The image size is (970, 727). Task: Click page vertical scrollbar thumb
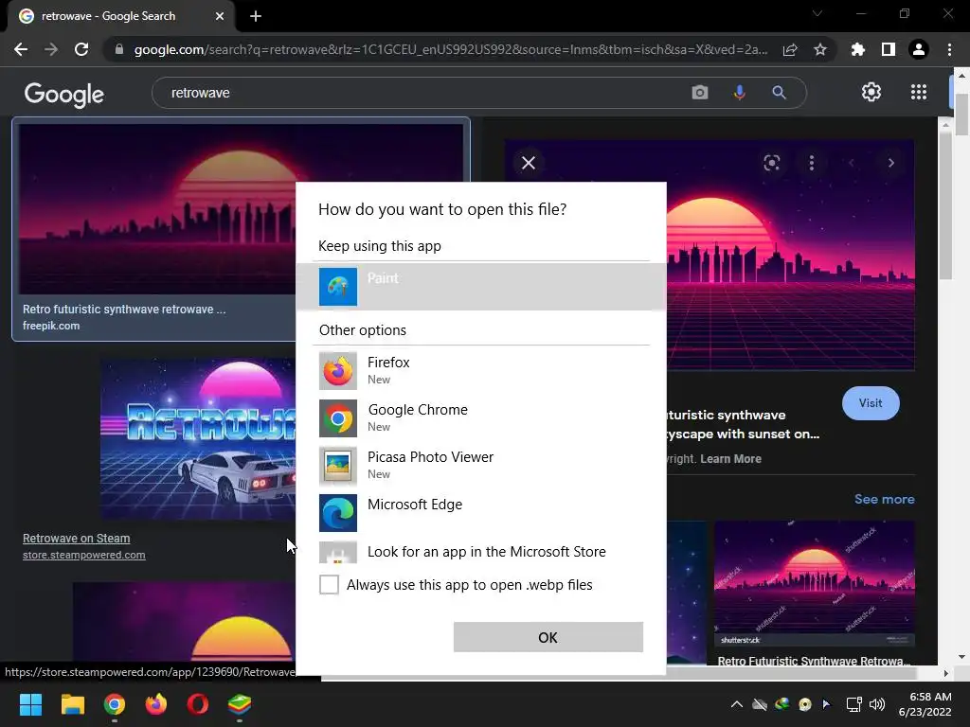coord(962,114)
